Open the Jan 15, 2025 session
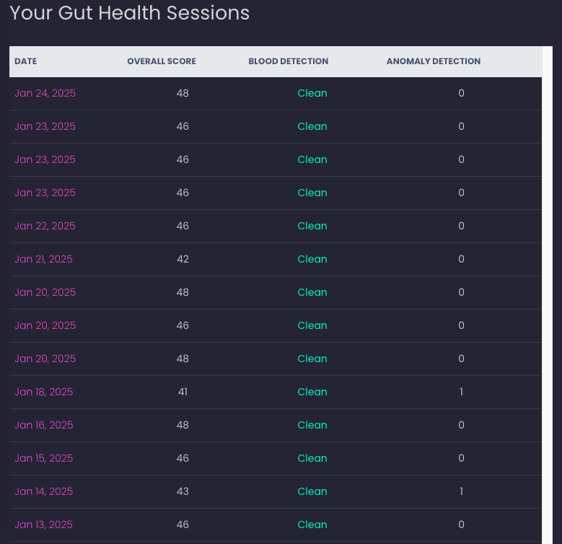The width and height of the screenshot is (562, 544). pos(44,458)
